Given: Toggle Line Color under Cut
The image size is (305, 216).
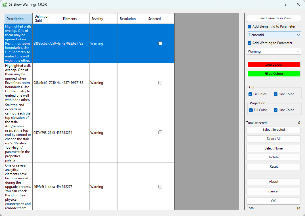Looking at the screenshot, I should point(275,94).
